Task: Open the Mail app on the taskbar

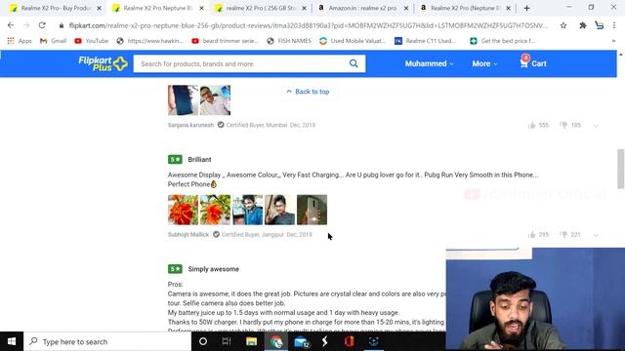Action: pyautogui.click(x=302, y=341)
